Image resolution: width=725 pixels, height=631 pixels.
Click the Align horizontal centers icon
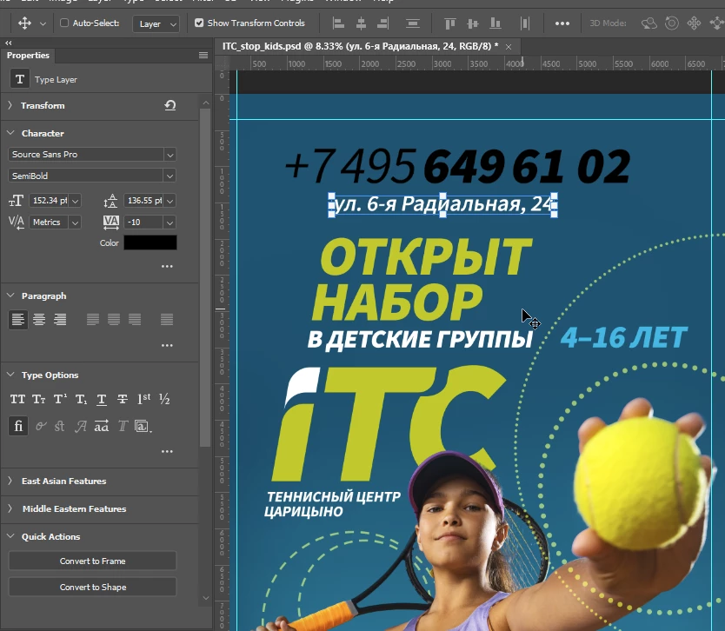361,23
